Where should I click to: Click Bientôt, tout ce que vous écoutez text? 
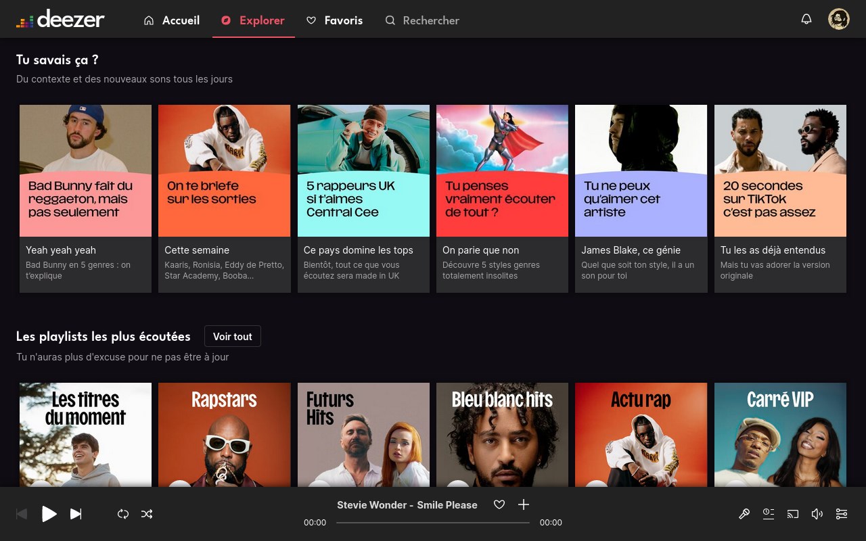(352, 270)
